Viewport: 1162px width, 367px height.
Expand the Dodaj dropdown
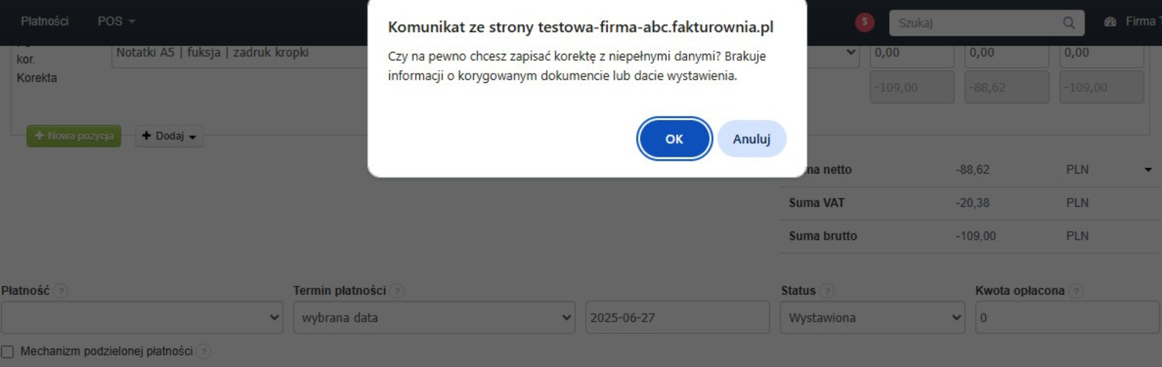pos(169,136)
